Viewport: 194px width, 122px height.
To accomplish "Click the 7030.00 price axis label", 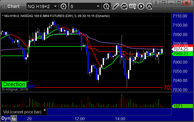I will pos(180,90).
